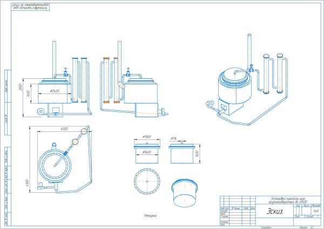Click the circular retort top view
Image resolution: width=324 pixels, height=229 pixels.
[147, 182]
